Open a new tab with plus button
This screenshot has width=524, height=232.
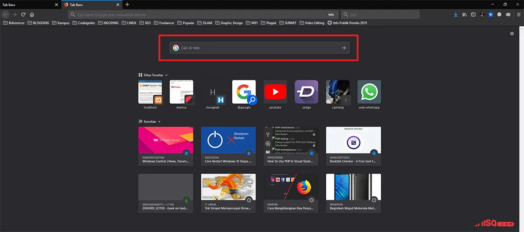click(x=127, y=4)
